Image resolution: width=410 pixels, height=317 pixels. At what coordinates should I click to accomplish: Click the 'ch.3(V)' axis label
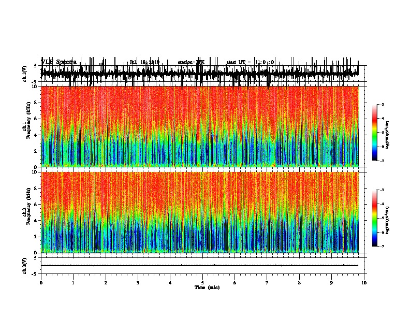click(x=24, y=266)
